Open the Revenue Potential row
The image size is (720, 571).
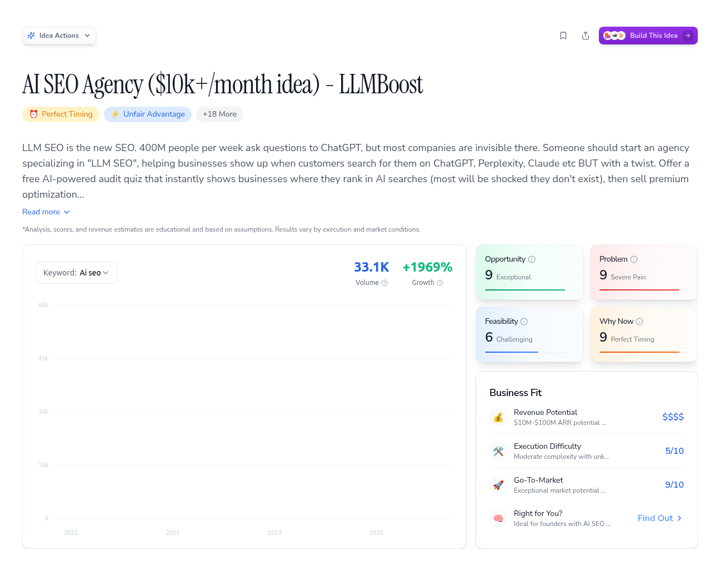click(x=586, y=417)
